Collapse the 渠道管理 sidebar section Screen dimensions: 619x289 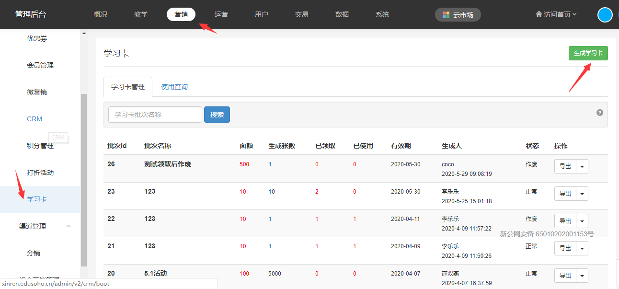tap(68, 226)
